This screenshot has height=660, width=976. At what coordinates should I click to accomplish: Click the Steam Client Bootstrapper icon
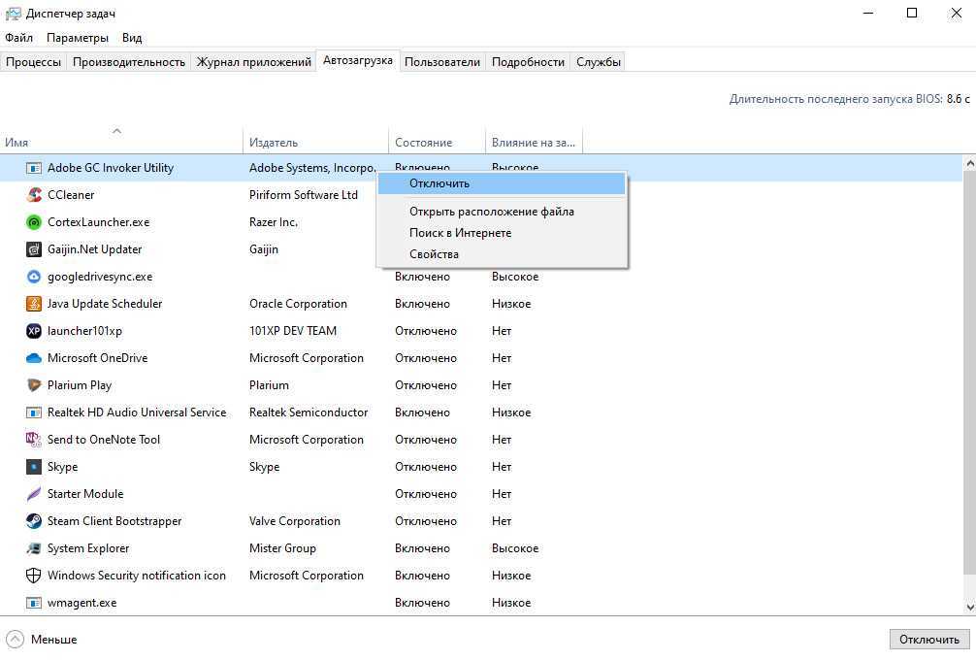34,521
